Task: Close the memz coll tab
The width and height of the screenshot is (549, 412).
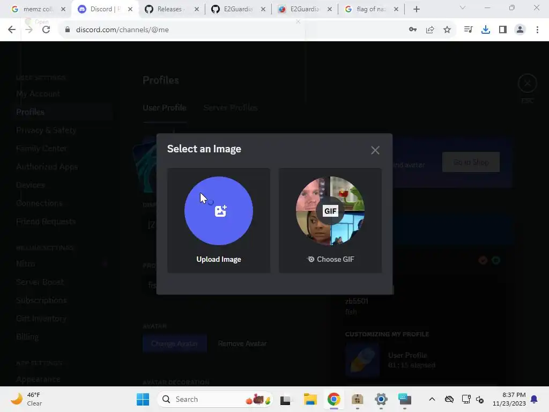Action: tap(63, 9)
